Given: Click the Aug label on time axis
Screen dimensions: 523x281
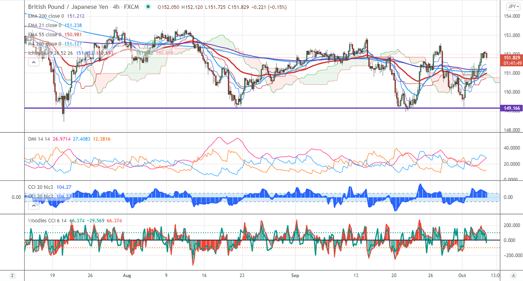Looking at the screenshot, I should click(x=127, y=276).
